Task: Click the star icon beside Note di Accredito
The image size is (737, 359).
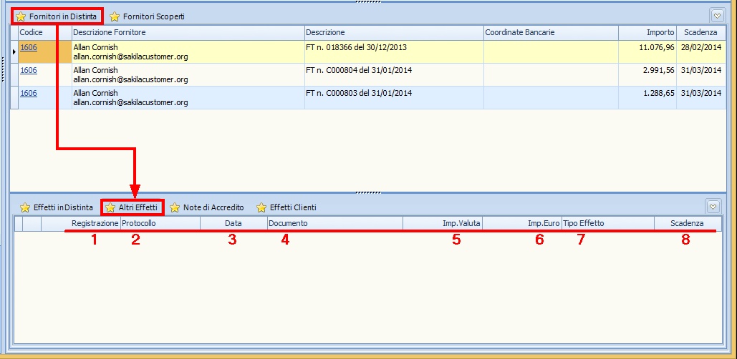Action: (175, 207)
